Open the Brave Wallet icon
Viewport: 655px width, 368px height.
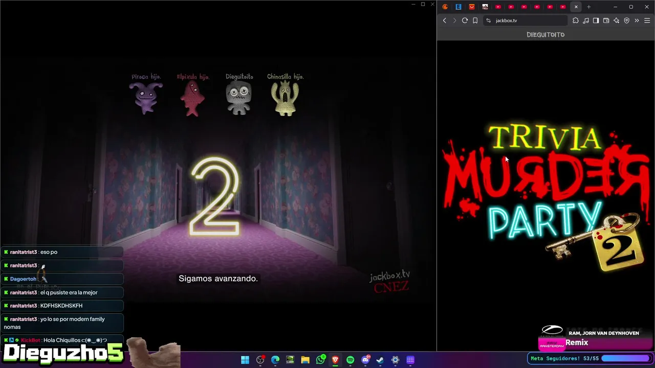606,20
